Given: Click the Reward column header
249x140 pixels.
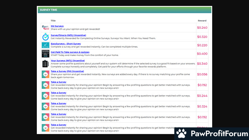Looking at the screenshot, I should click(x=202, y=21).
